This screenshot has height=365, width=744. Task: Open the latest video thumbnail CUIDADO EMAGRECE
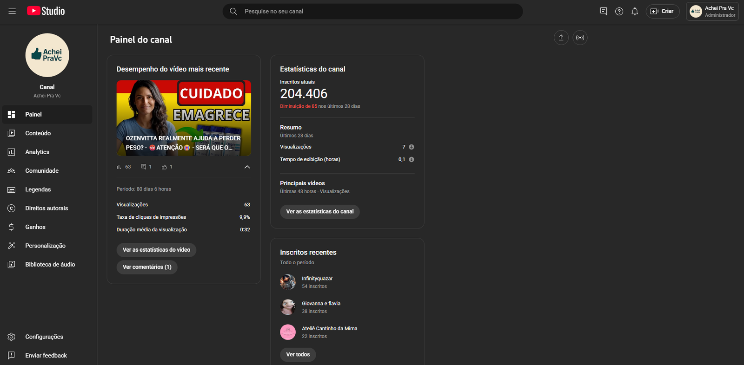click(184, 118)
